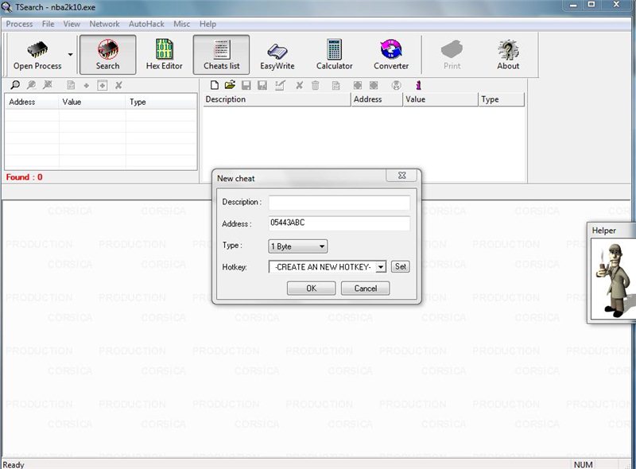Open the Converter tool
This screenshot has height=469, width=636.
[391, 55]
